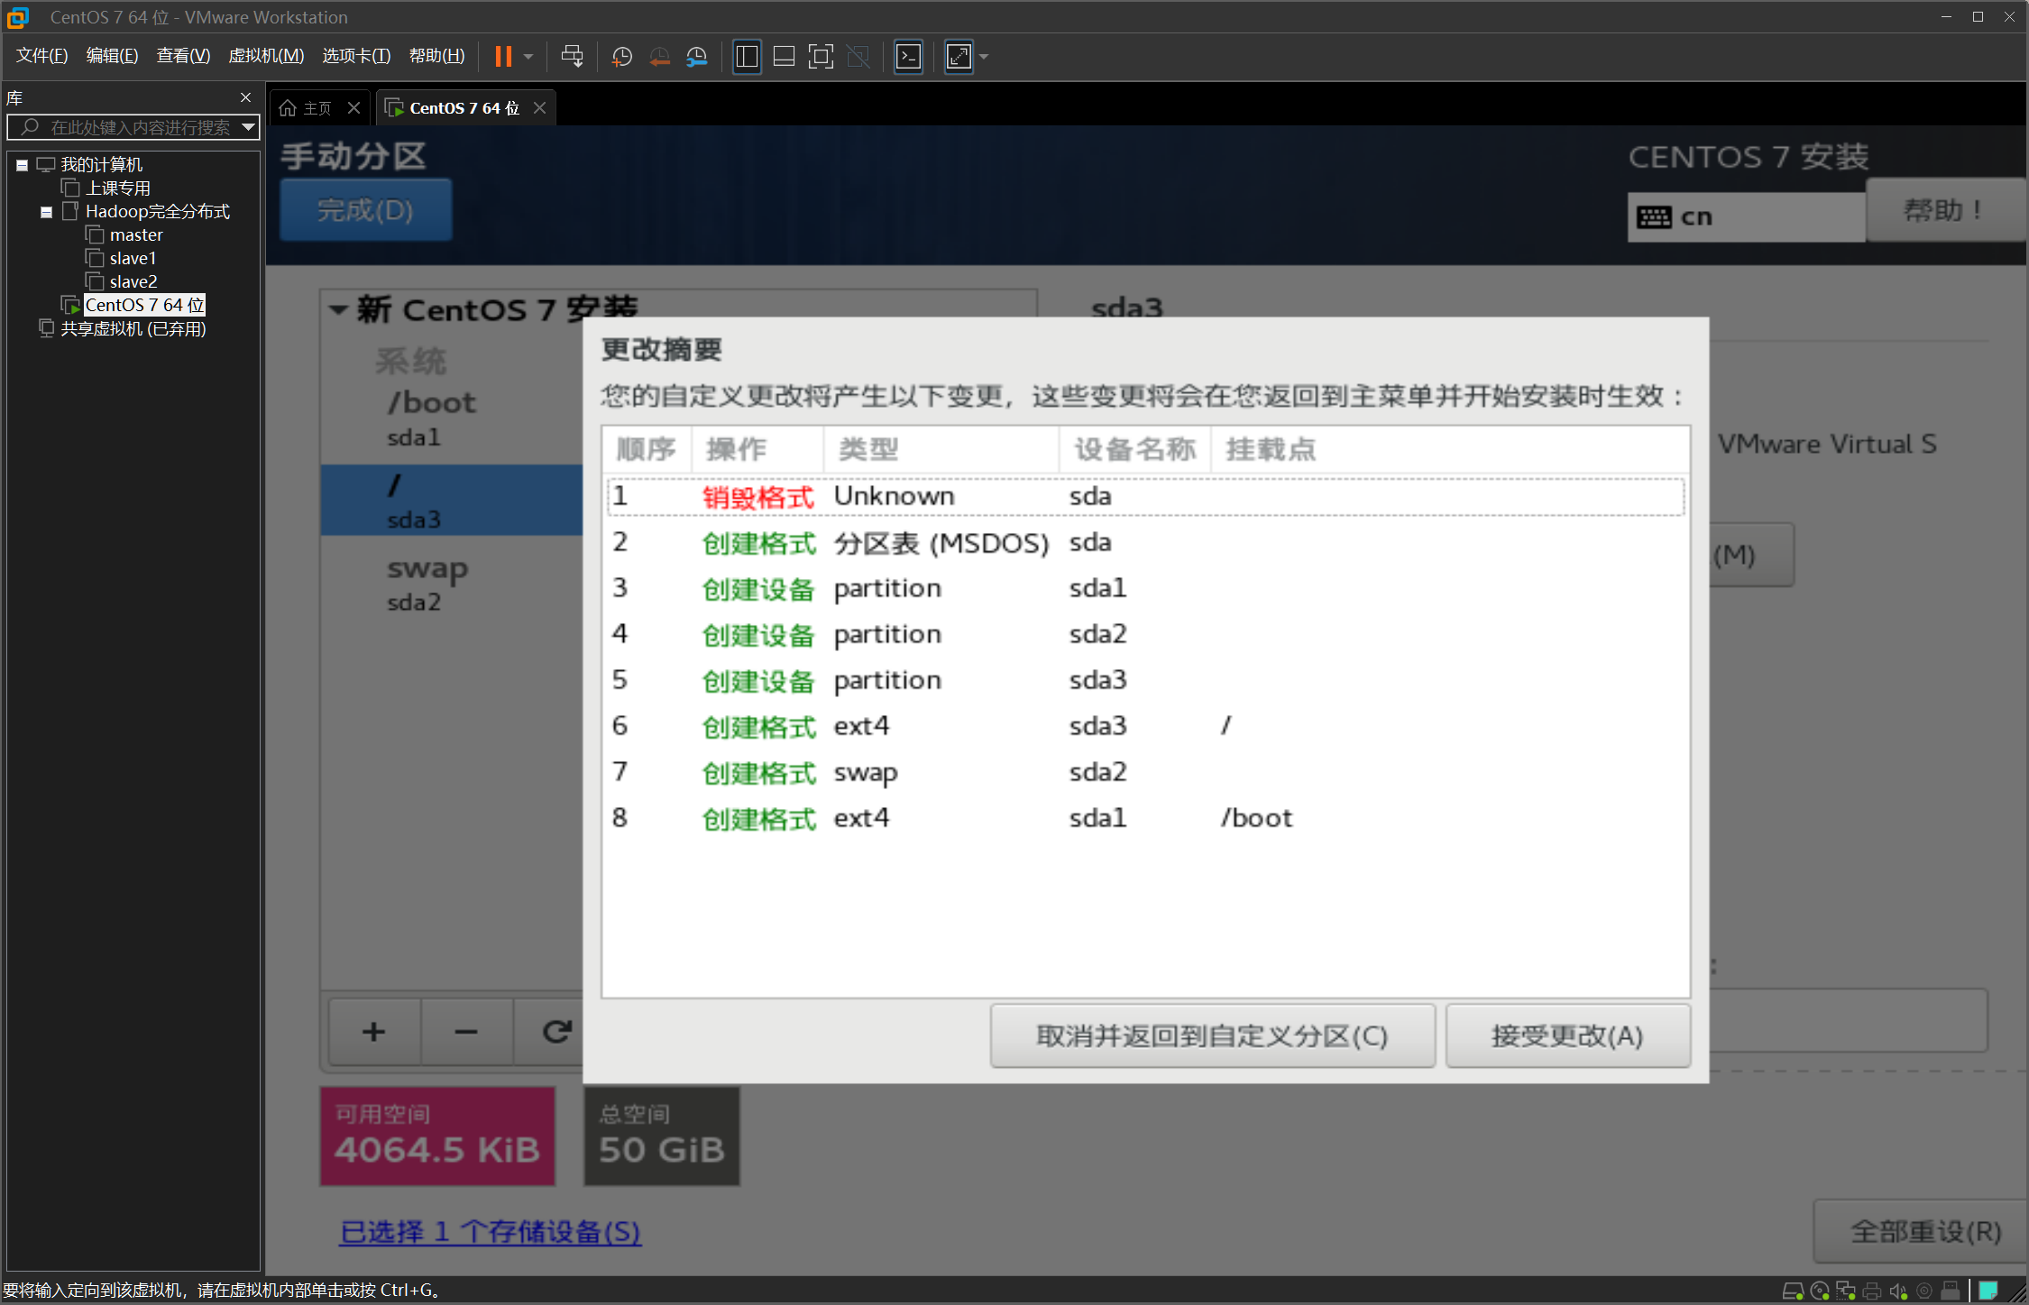
Task: Close the 主页 tab
Action: click(354, 108)
